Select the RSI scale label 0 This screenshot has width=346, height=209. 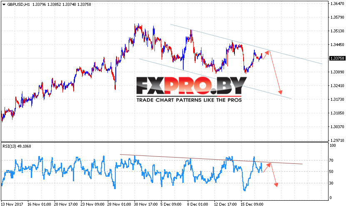(330, 198)
